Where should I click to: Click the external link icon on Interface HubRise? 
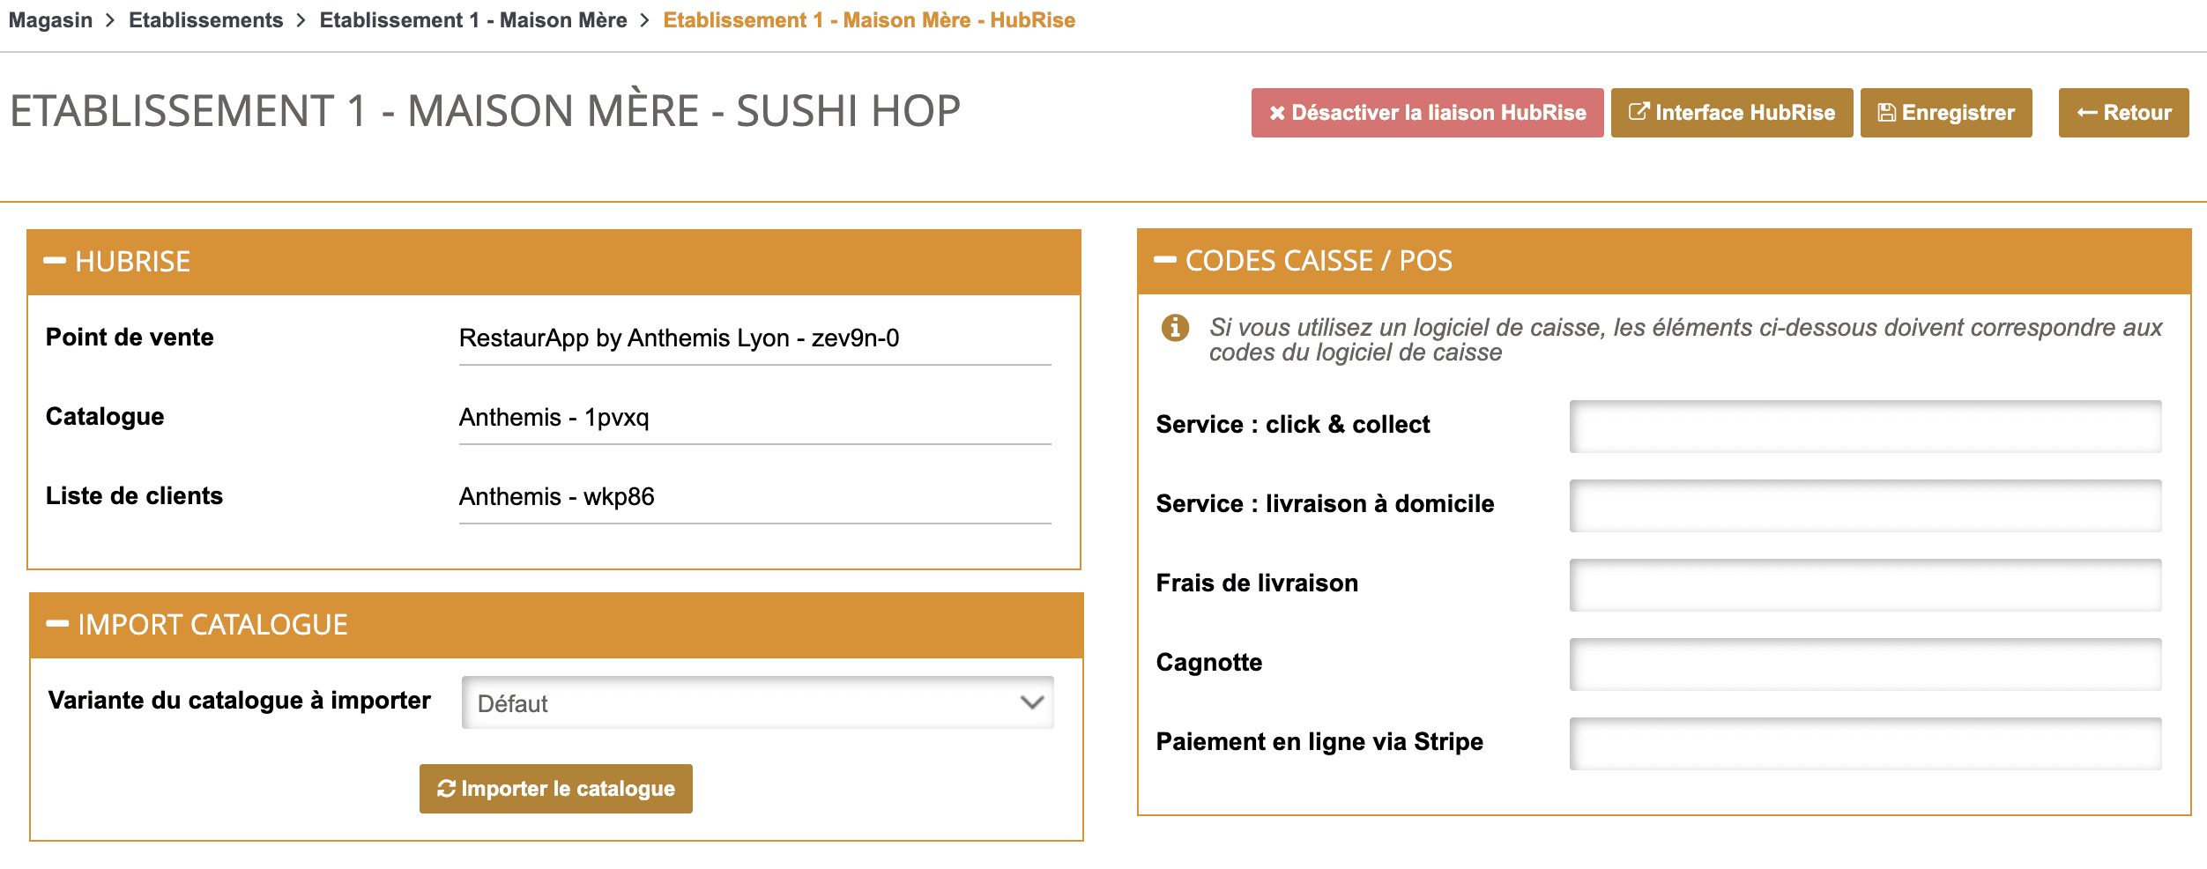click(x=1639, y=111)
